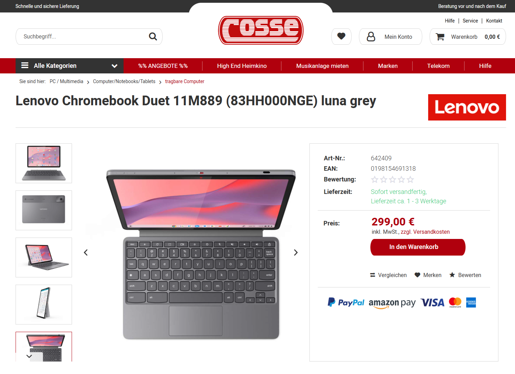Image resolution: width=515 pixels, height=374 pixels.
Task: Click Bewerten star to review product
Action: tap(465, 275)
